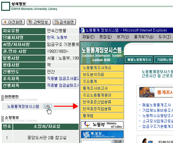Viewport: 173px width, 143px height.
Task: Open the 간략정보 brief view button
Action: [x=39, y=22]
